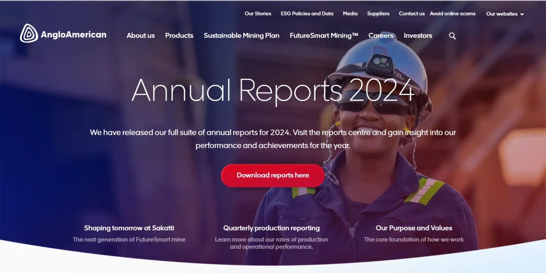Select the Our Purpose and Values slide
Image resolution: width=546 pixels, height=273 pixels.
coord(414,228)
